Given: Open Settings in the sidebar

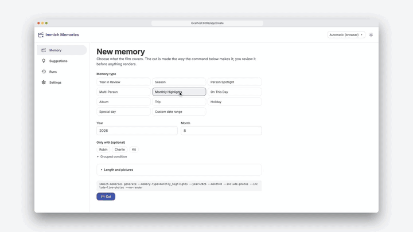Looking at the screenshot, I should click(x=62, y=82).
